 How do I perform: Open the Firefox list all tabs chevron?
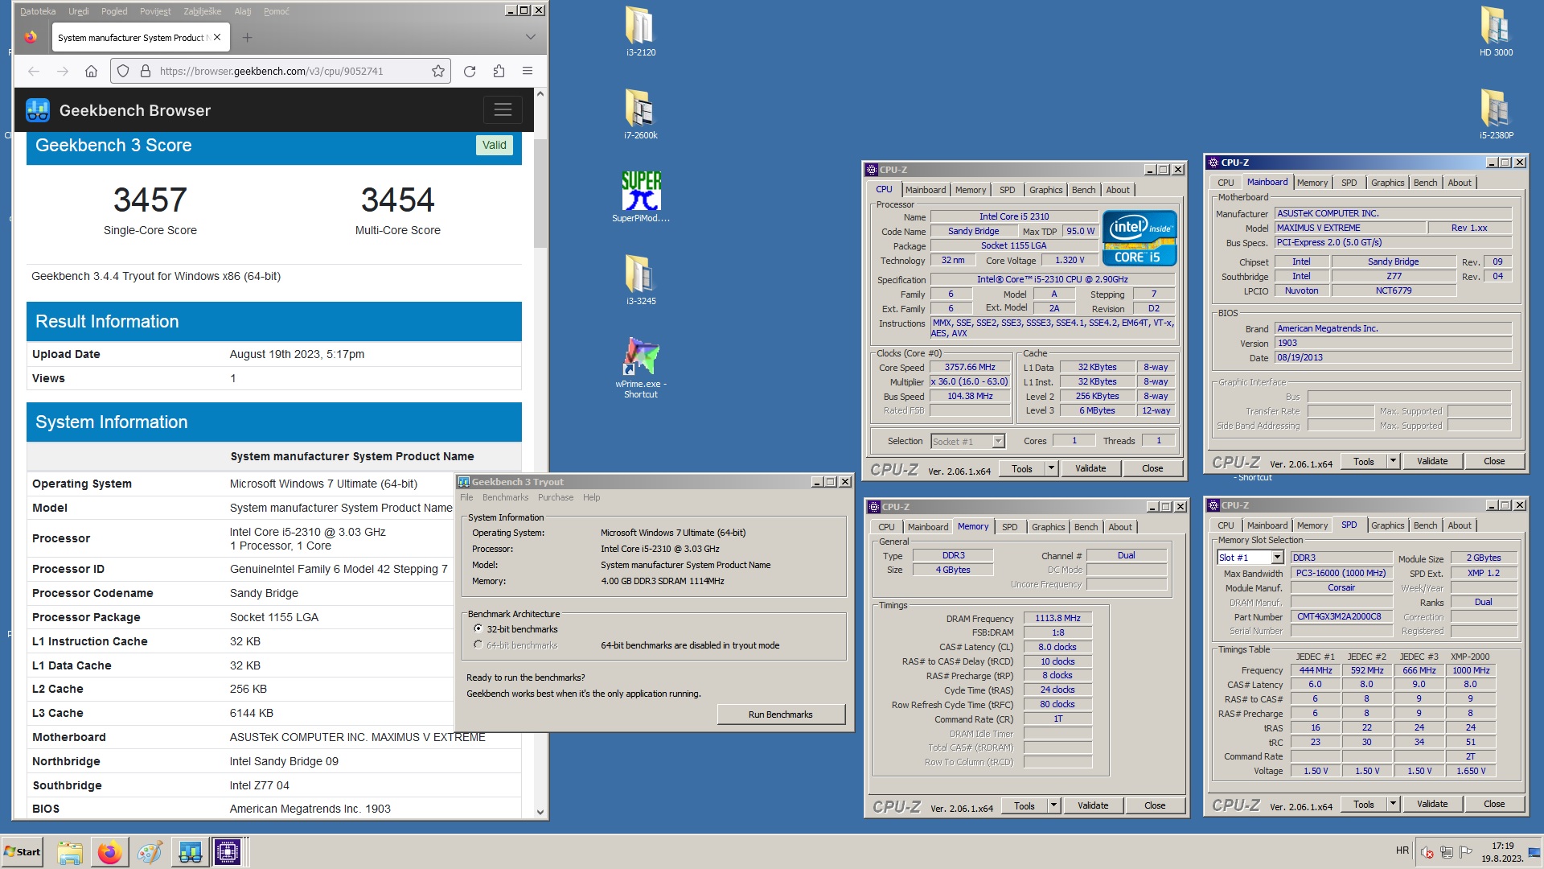coord(530,37)
